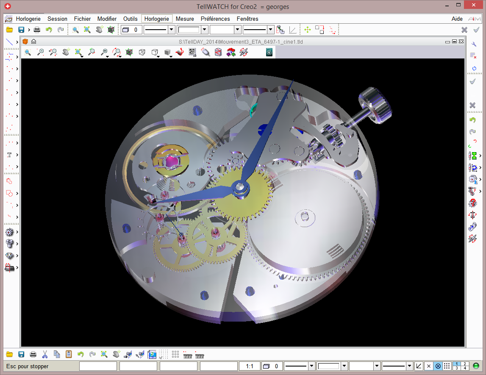Select the text tool in left sidebar
486x375 pixels.
pos(9,155)
